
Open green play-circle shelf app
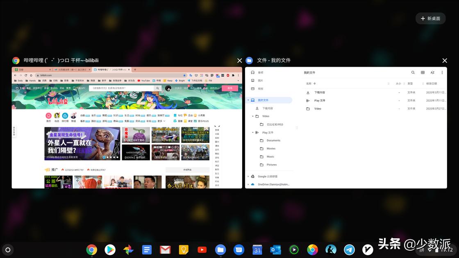tap(294, 250)
